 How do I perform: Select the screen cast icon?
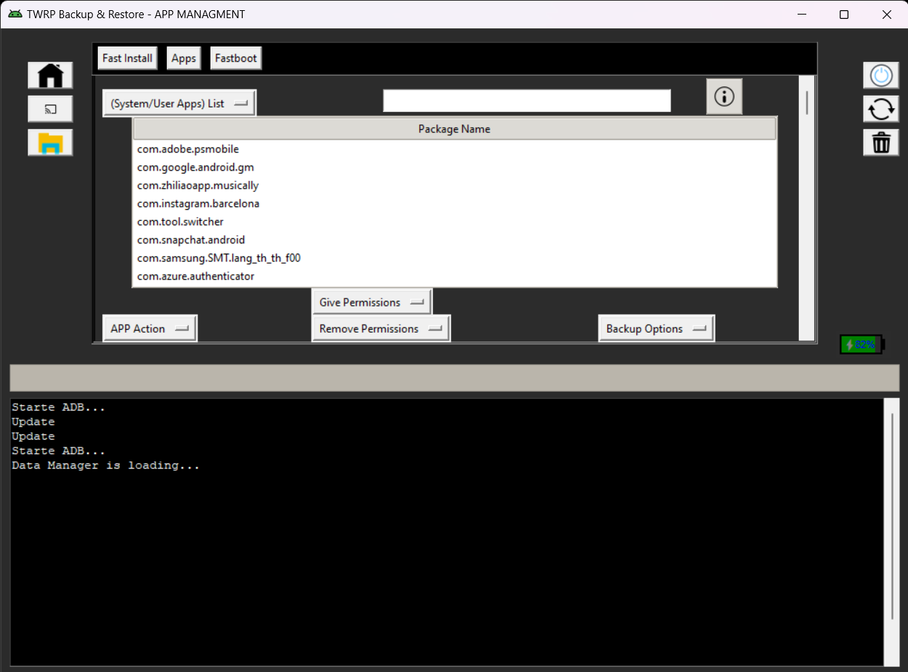pyautogui.click(x=49, y=108)
